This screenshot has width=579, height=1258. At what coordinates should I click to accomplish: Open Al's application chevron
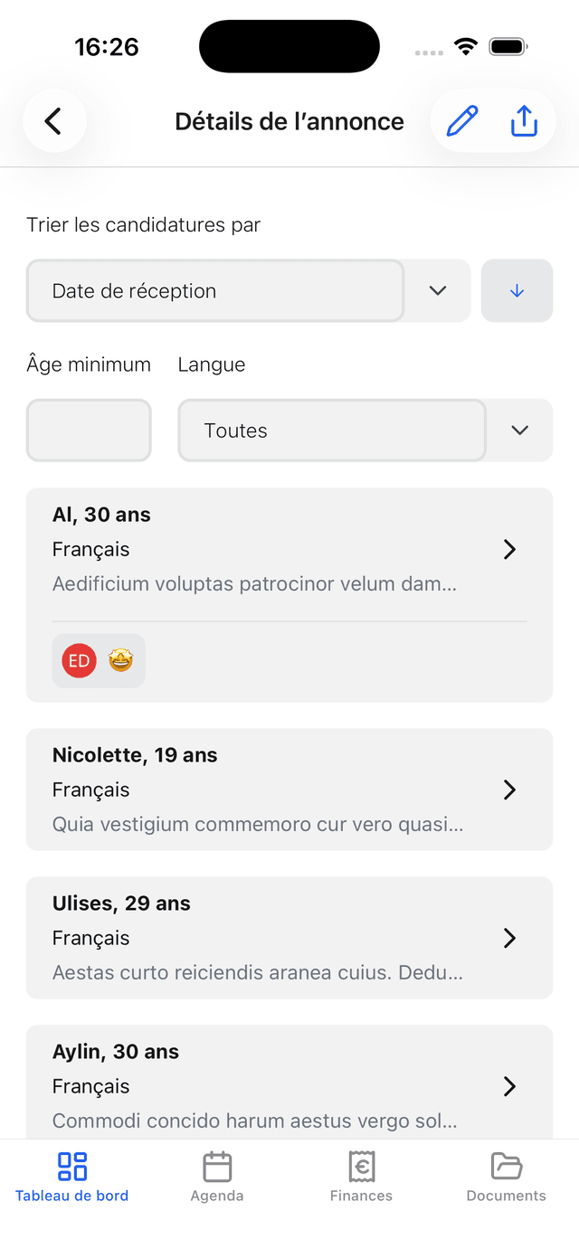point(509,550)
